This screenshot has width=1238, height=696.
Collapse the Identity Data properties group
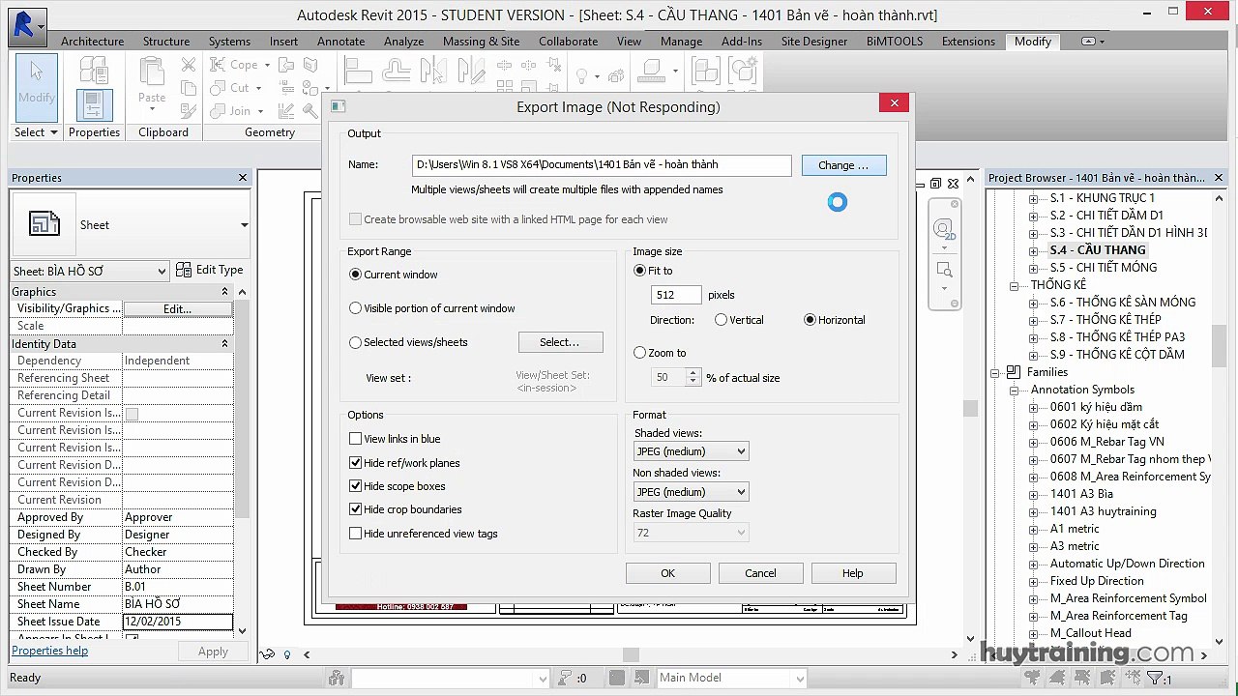(x=224, y=344)
